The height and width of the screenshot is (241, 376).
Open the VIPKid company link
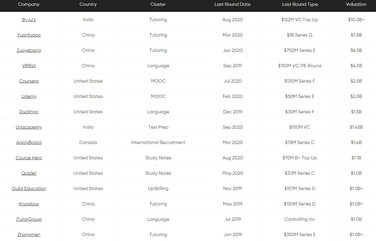29,66
